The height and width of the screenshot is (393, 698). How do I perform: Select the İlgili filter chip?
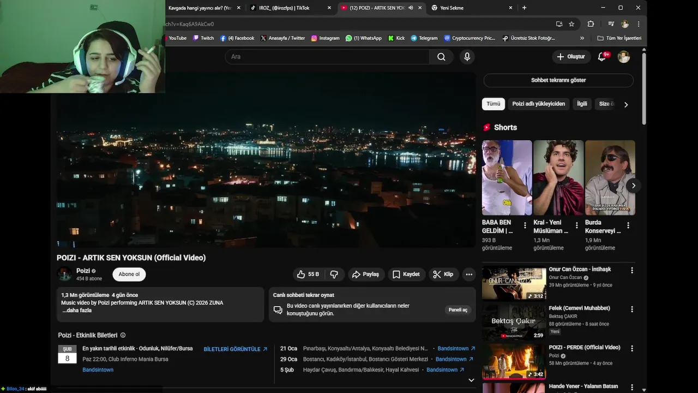(582, 104)
